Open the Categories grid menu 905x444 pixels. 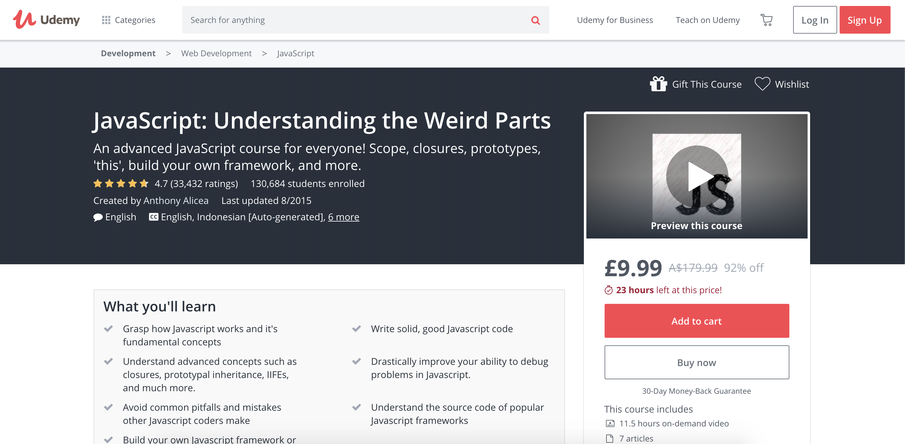point(128,20)
